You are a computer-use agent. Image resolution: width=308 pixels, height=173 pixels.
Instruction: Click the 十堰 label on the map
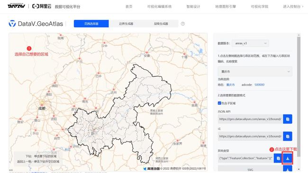click(184, 57)
